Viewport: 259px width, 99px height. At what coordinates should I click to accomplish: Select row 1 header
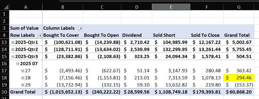(x=5, y=14)
